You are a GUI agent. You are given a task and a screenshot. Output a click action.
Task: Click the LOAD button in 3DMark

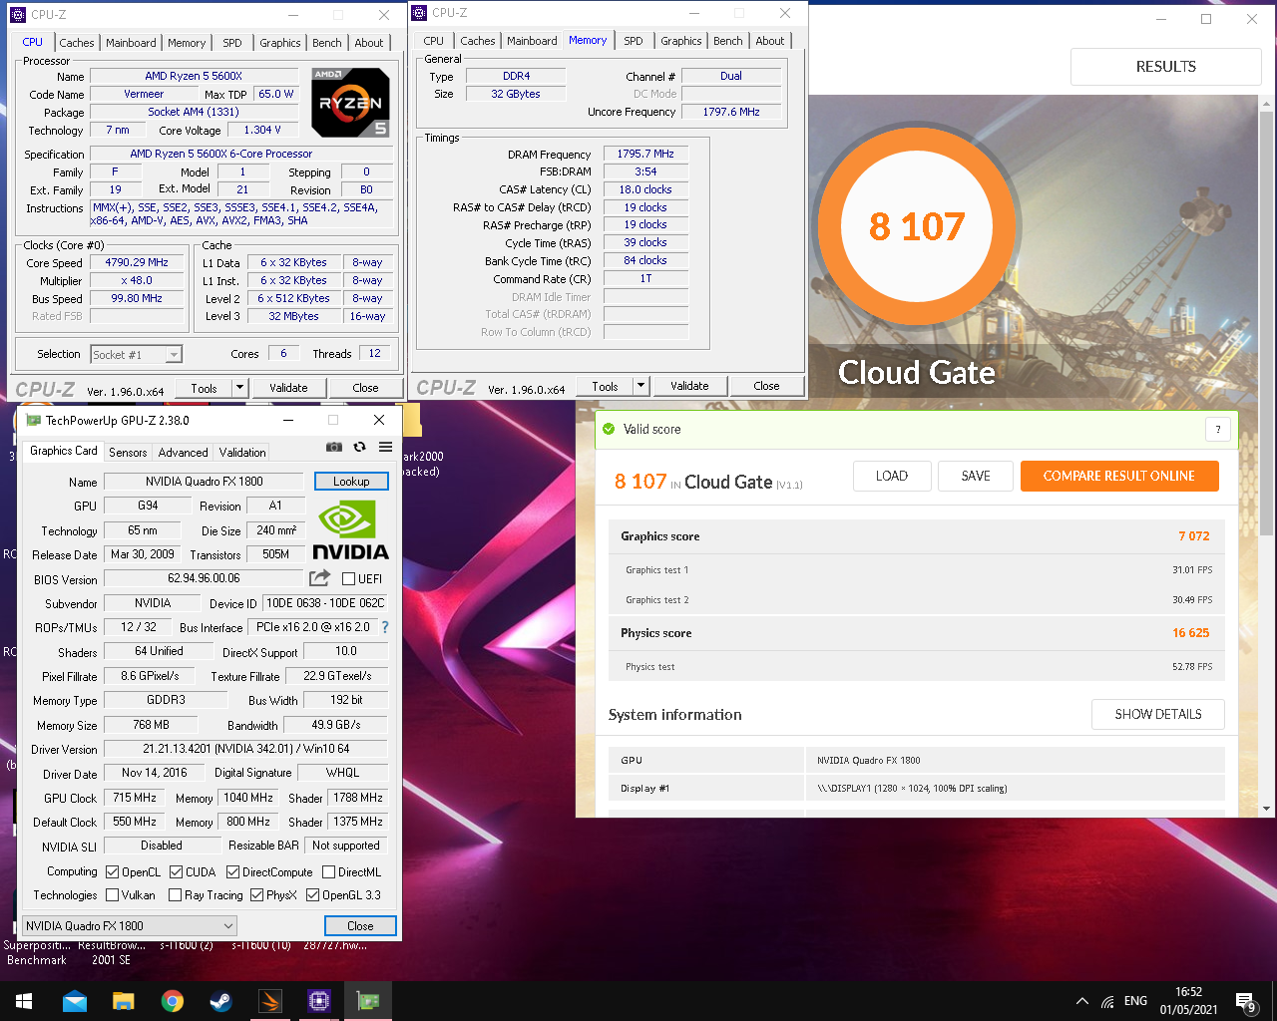coord(892,476)
